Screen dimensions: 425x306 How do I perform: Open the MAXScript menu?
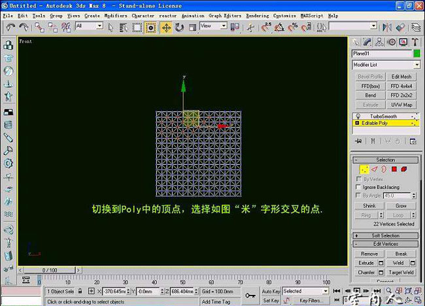pyautogui.click(x=312, y=16)
